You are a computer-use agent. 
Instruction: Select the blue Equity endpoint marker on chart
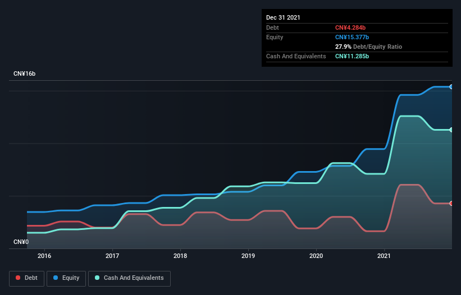point(451,87)
